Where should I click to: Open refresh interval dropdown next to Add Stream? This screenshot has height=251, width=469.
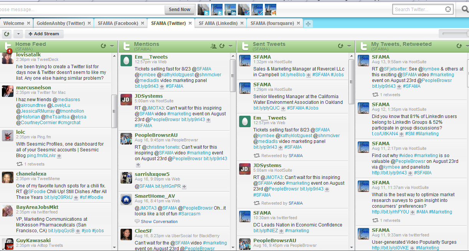pyautogui.click(x=18, y=34)
